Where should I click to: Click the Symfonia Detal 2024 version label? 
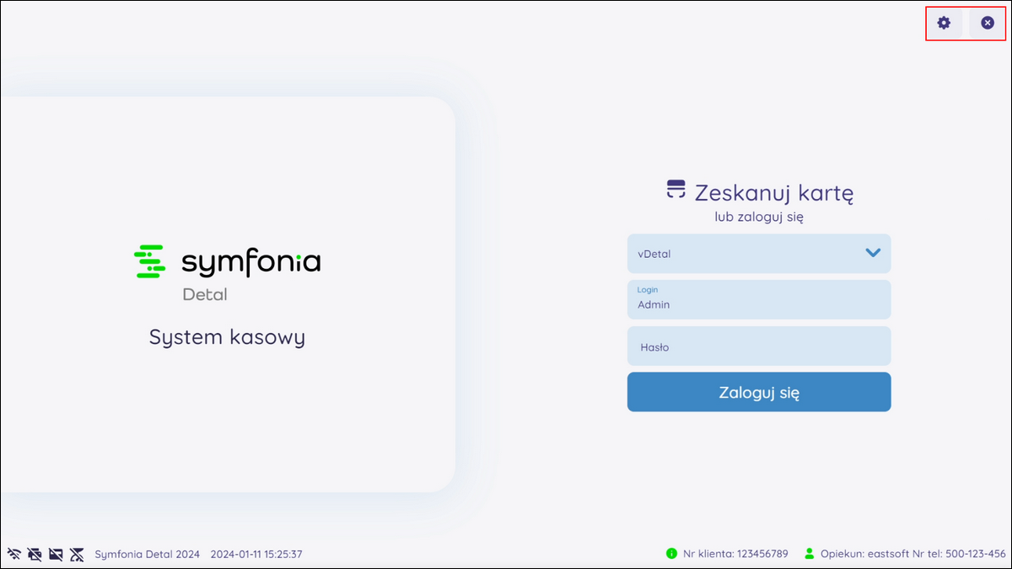coord(147,554)
